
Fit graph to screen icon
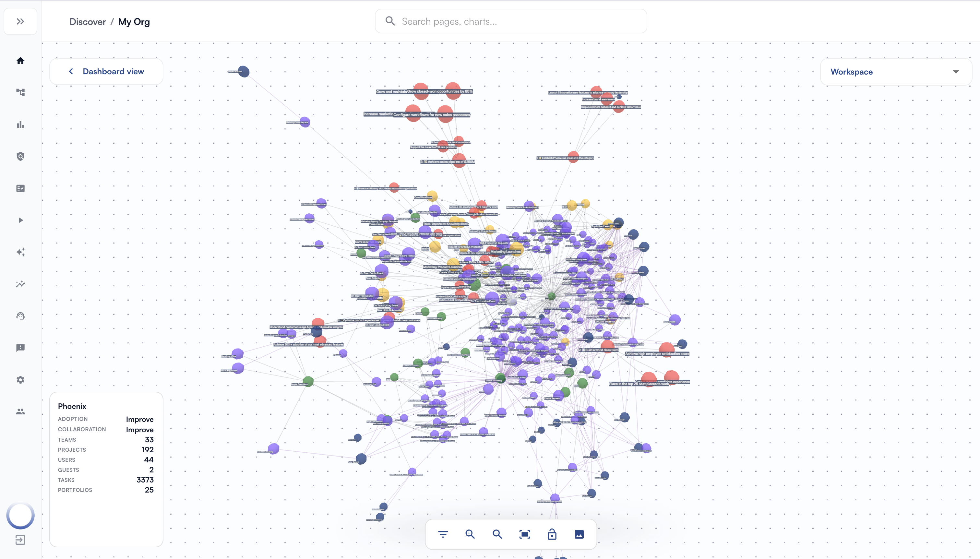click(x=525, y=534)
